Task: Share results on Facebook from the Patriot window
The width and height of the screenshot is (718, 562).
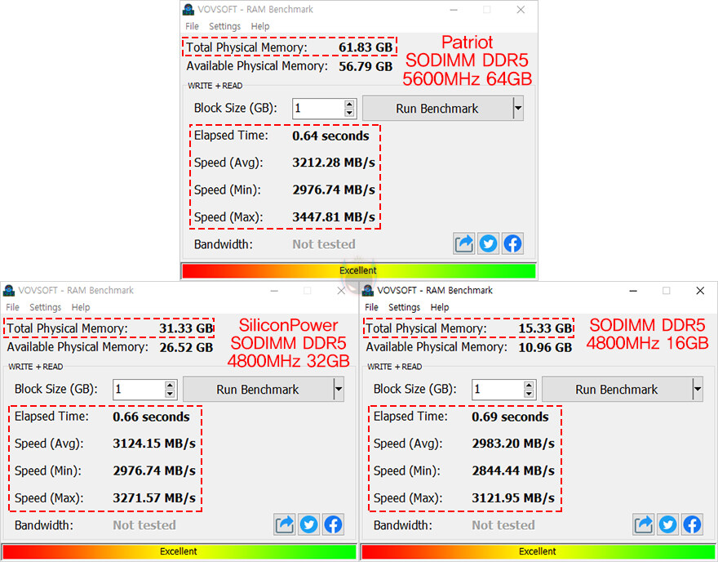Action: click(x=512, y=243)
